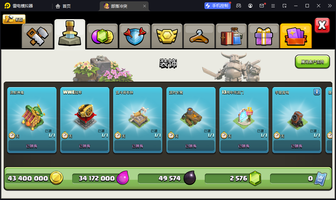Expand the emulator side panel chevrons
This screenshot has height=200, width=336.
(x=330, y=6)
